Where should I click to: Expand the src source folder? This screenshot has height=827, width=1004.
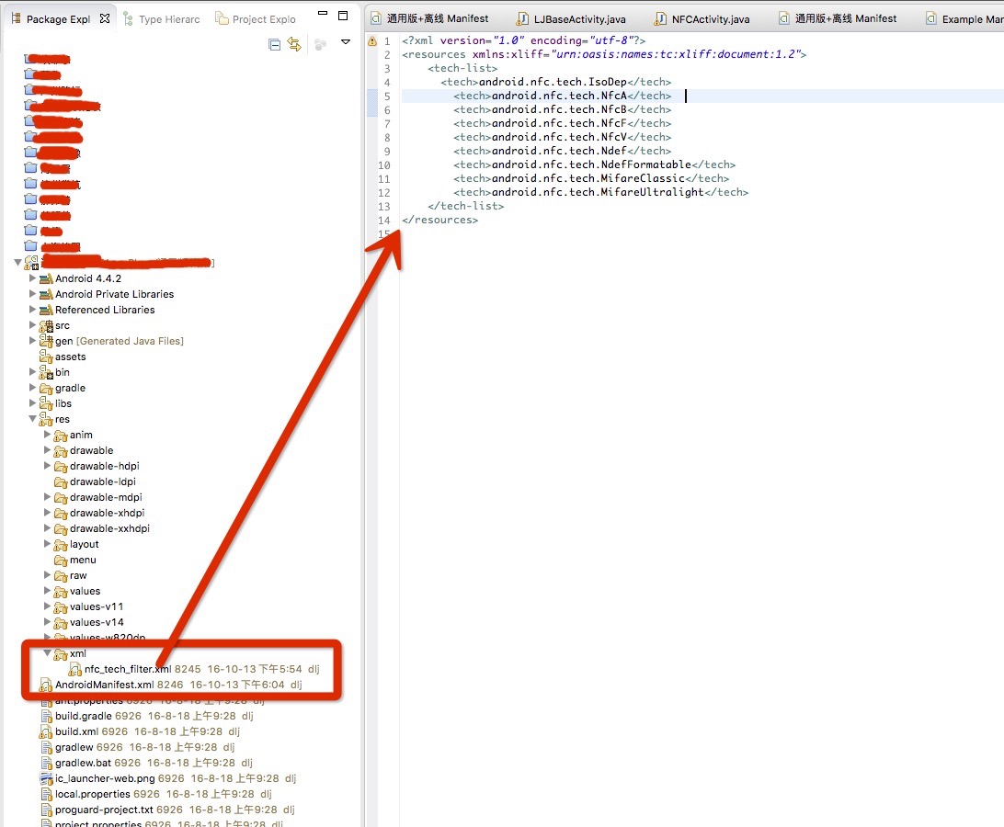pyautogui.click(x=33, y=325)
